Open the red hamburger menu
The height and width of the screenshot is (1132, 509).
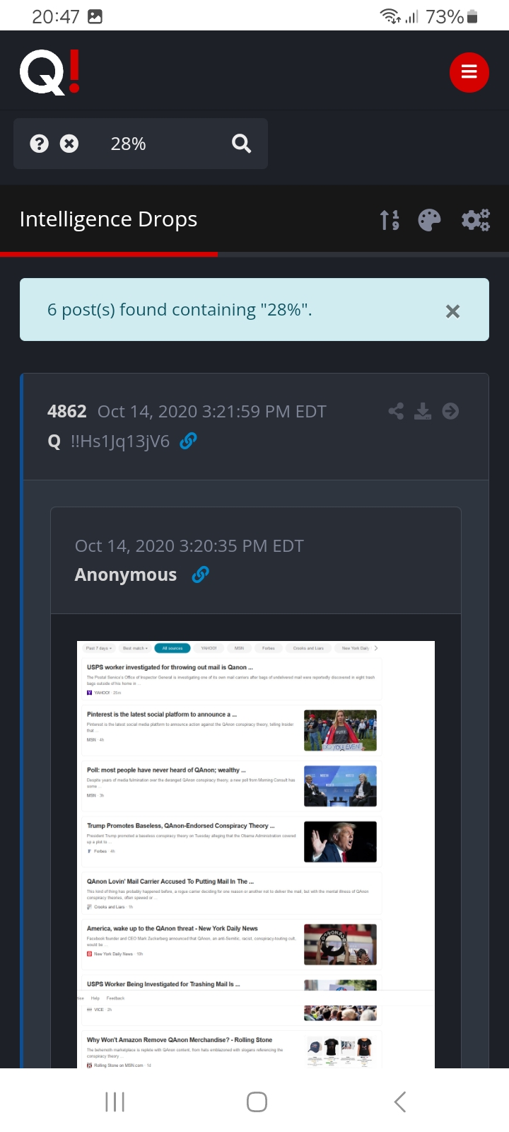click(x=469, y=72)
